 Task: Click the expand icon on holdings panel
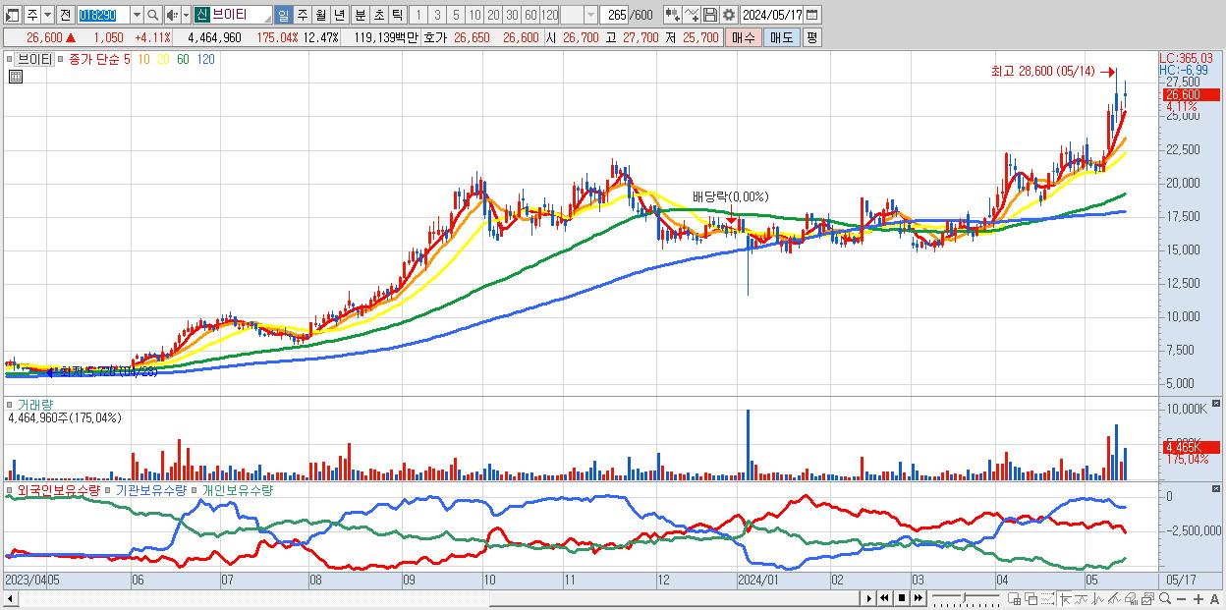1217,487
